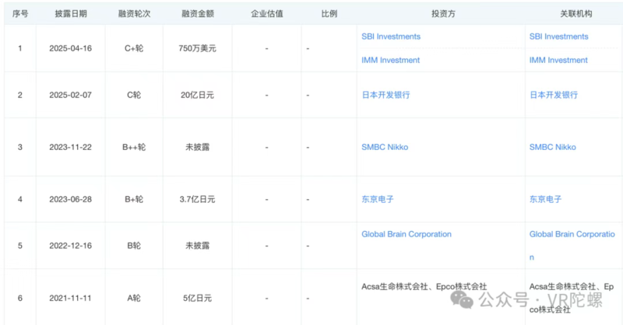Click SMBC Nikko link in 关联机构 column
Viewport: 623px width, 325px height.
[x=553, y=147]
